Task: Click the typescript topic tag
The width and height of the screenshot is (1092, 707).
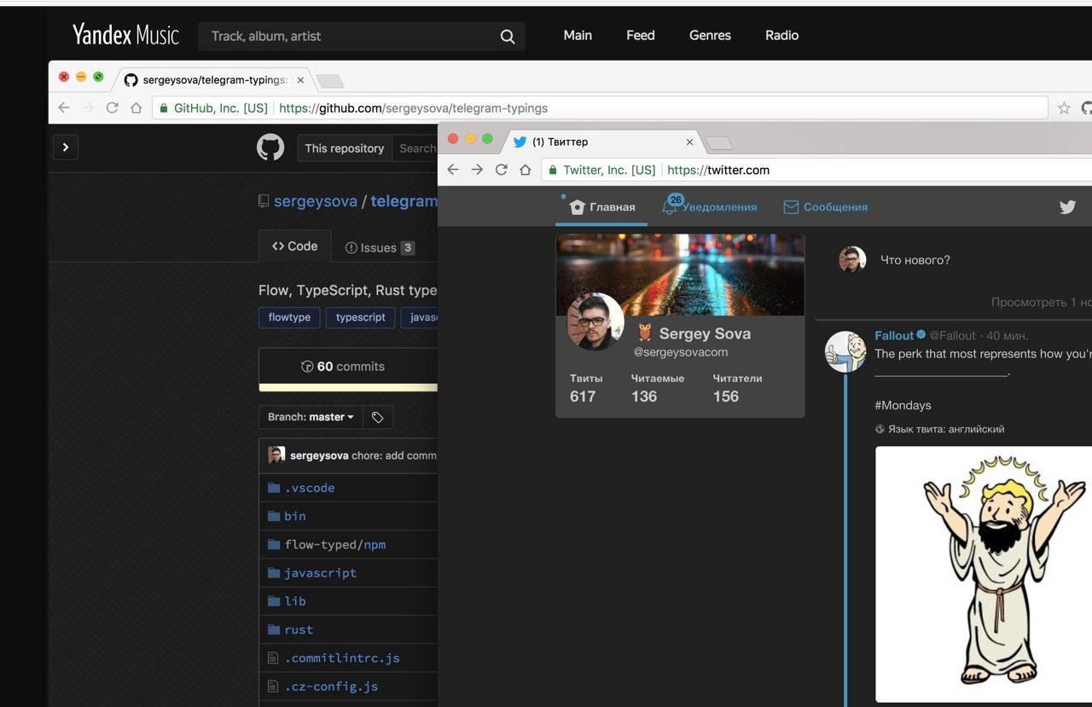Action: pyautogui.click(x=360, y=317)
